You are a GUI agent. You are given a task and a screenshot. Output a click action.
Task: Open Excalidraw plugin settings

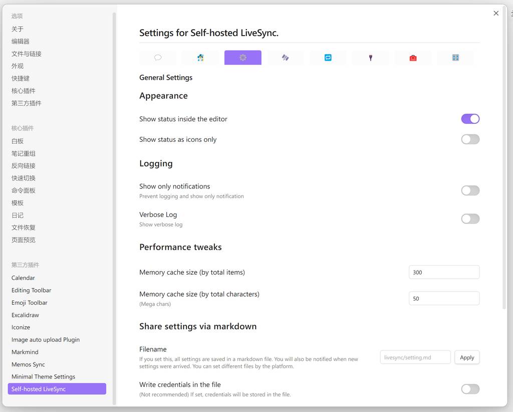[25, 315]
